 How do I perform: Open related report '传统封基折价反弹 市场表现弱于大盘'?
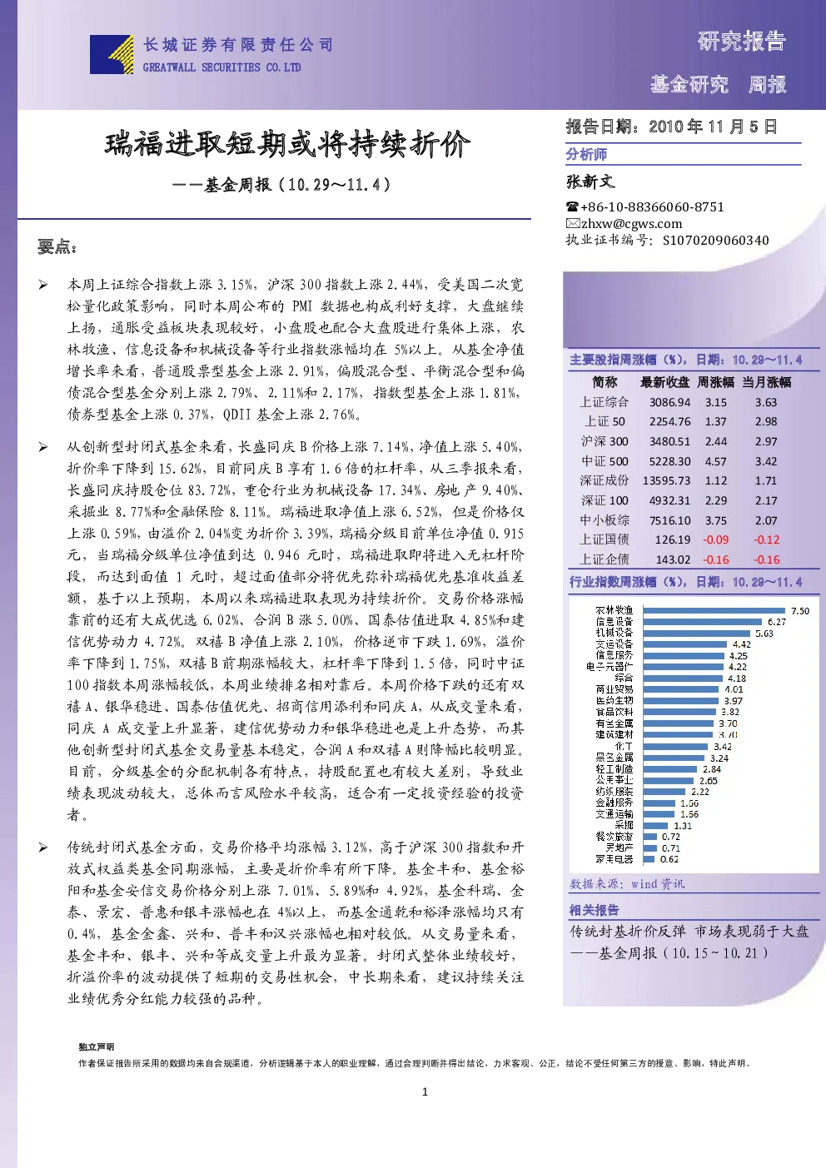(x=689, y=932)
